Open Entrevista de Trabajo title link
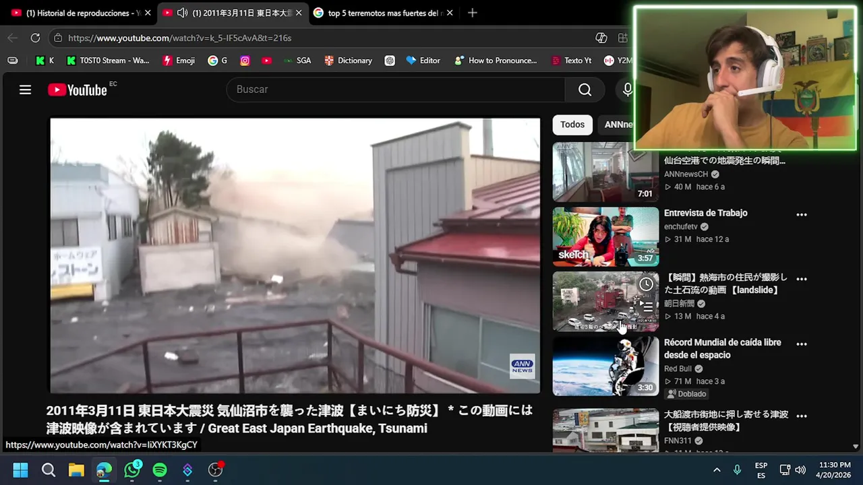Screen dimensions: 863x485 point(705,213)
